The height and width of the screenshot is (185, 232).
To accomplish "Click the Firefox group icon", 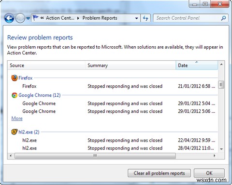I will coord(14,78).
